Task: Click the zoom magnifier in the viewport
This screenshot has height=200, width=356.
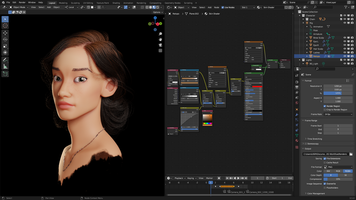Action: (160, 34)
